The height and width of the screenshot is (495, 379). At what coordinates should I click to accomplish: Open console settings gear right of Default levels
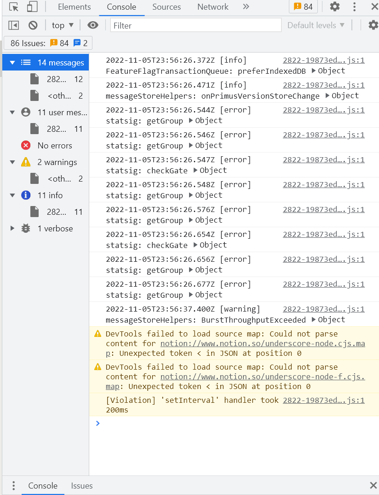point(373,25)
